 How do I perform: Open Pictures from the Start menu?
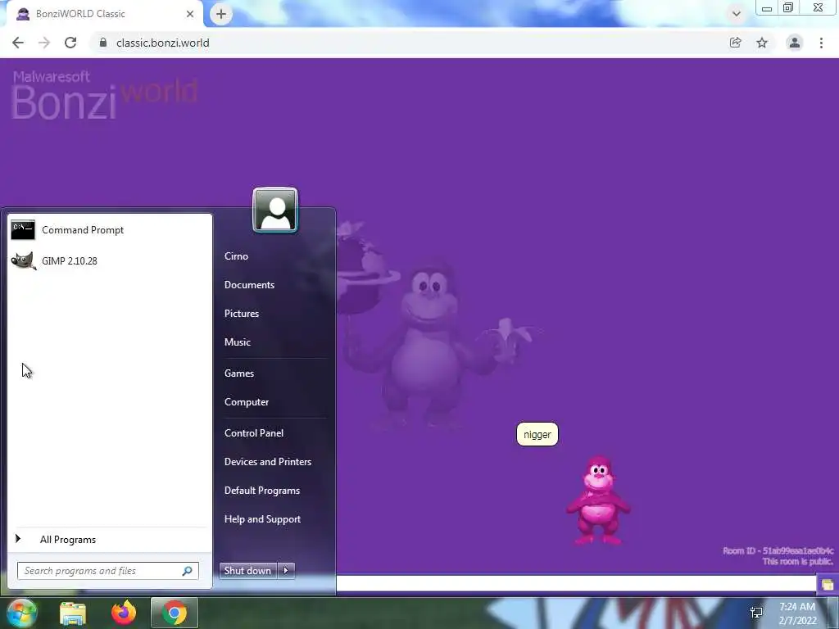(x=242, y=314)
